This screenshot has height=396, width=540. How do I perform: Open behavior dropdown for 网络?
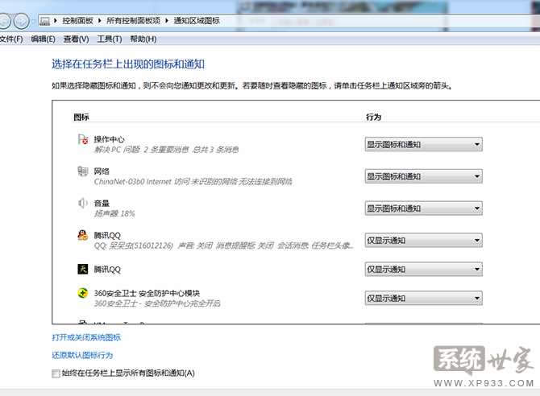pos(424,176)
